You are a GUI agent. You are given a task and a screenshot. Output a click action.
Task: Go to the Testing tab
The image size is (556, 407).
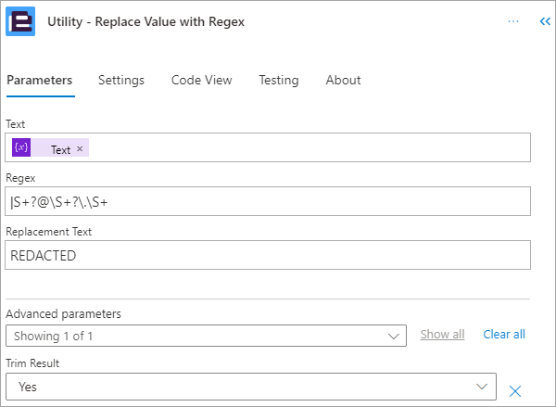point(279,80)
